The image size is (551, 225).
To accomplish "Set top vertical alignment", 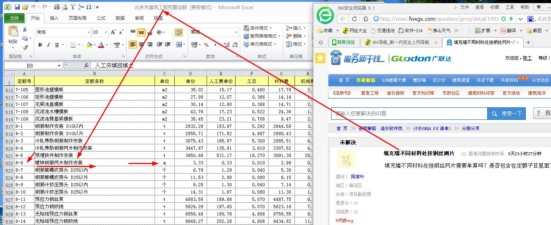I will coord(133,32).
